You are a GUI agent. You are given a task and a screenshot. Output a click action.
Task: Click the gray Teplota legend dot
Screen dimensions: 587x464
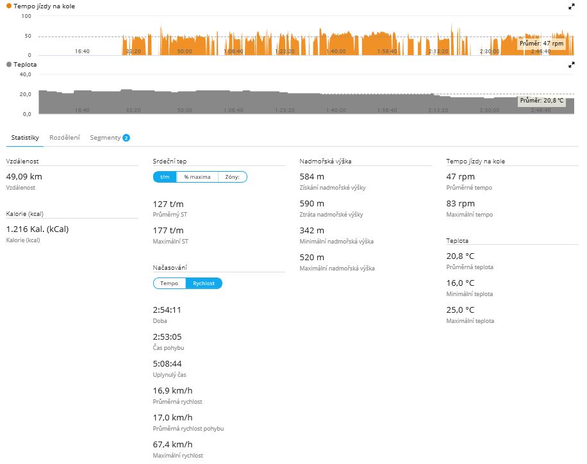pyautogui.click(x=8, y=65)
